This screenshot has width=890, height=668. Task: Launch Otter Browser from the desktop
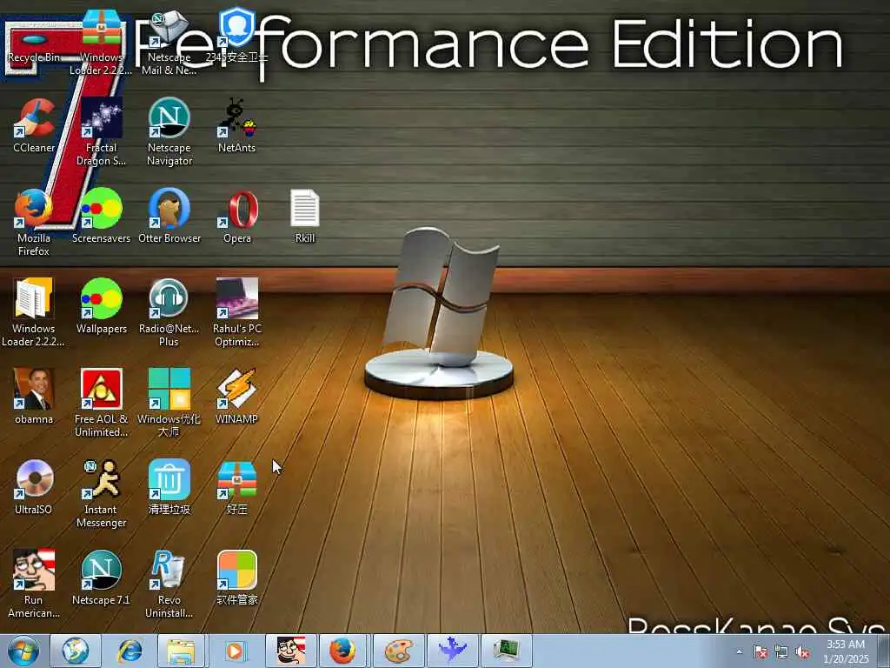click(x=169, y=216)
